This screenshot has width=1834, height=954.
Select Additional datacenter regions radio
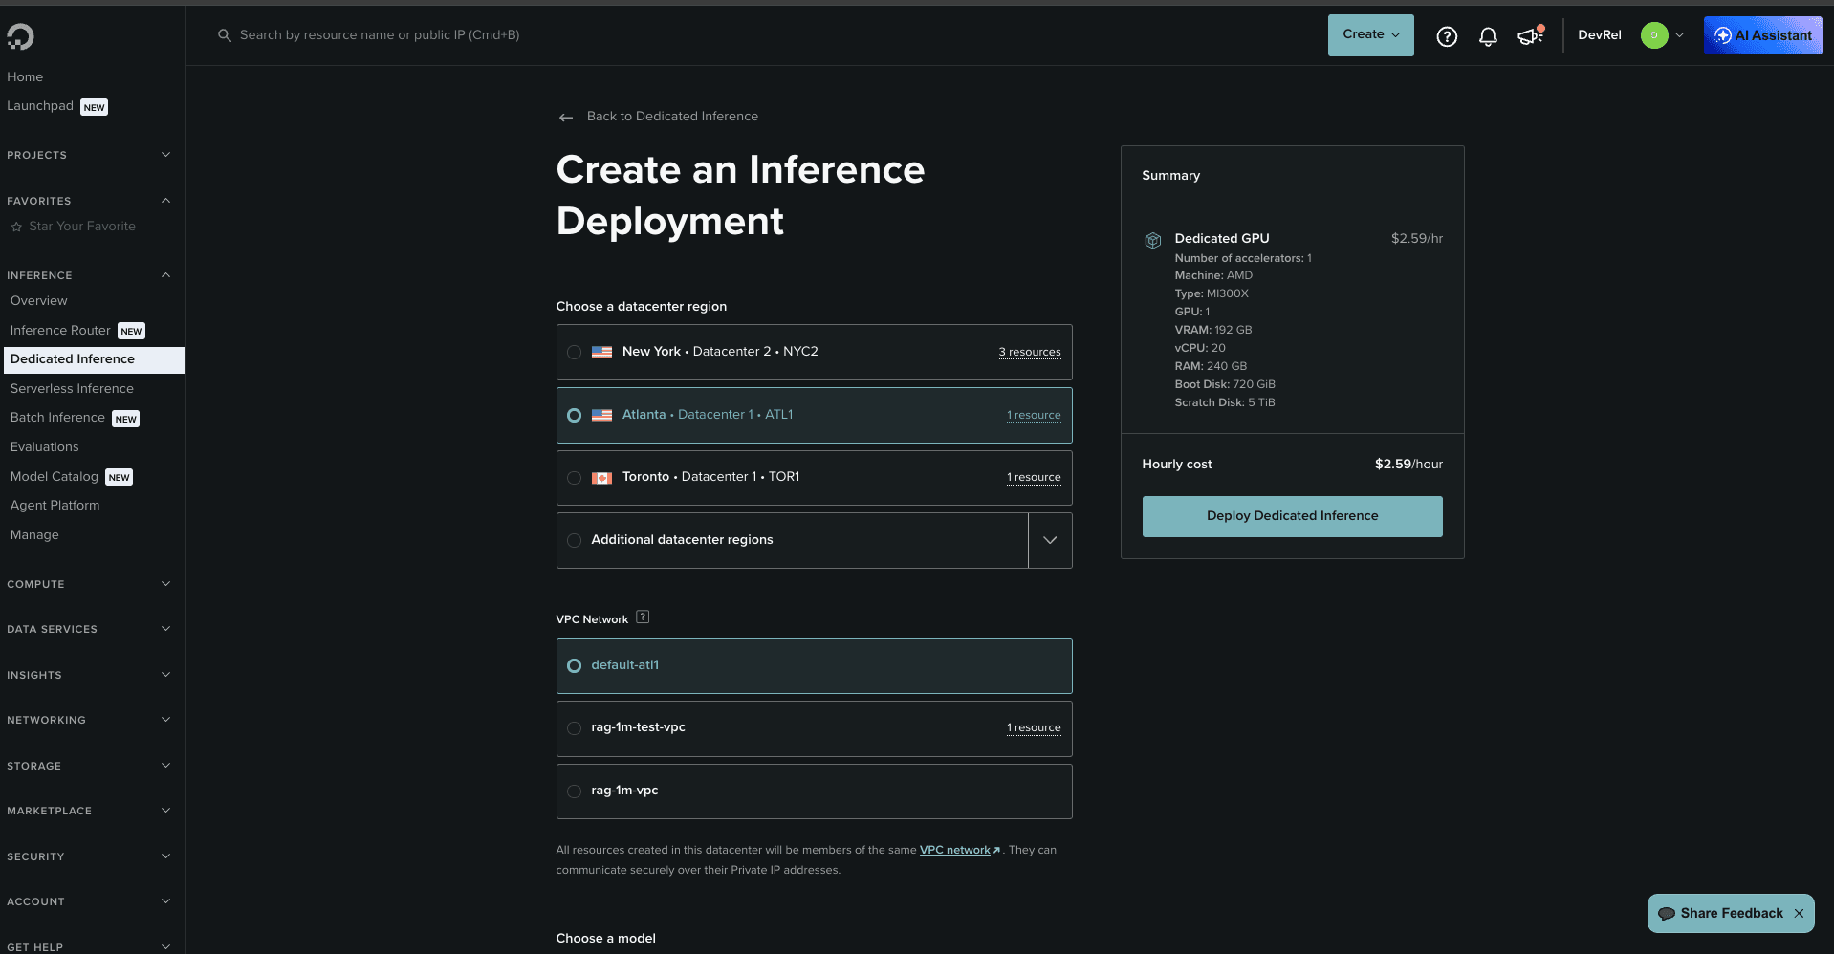[574, 540]
